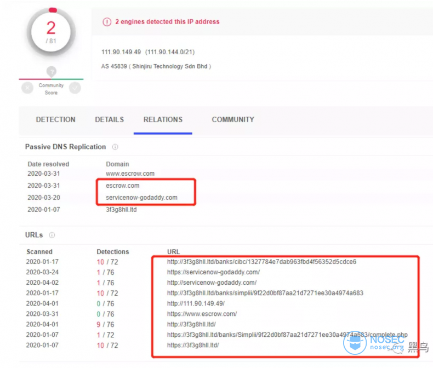
Task: Switch to the DETECTION tab
Action: pyautogui.click(x=55, y=119)
